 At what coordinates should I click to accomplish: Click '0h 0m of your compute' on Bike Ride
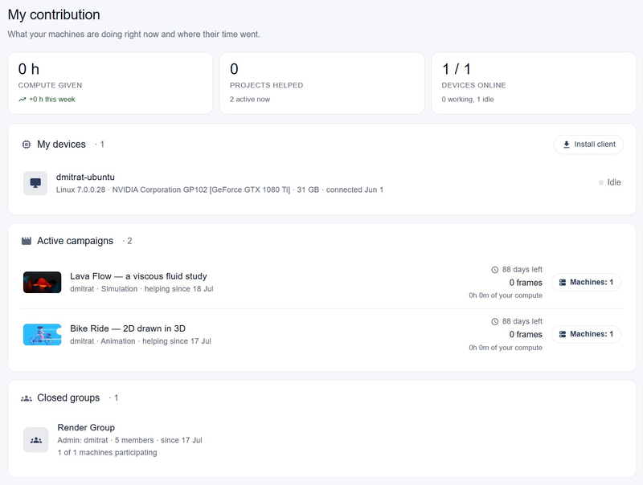tap(506, 348)
